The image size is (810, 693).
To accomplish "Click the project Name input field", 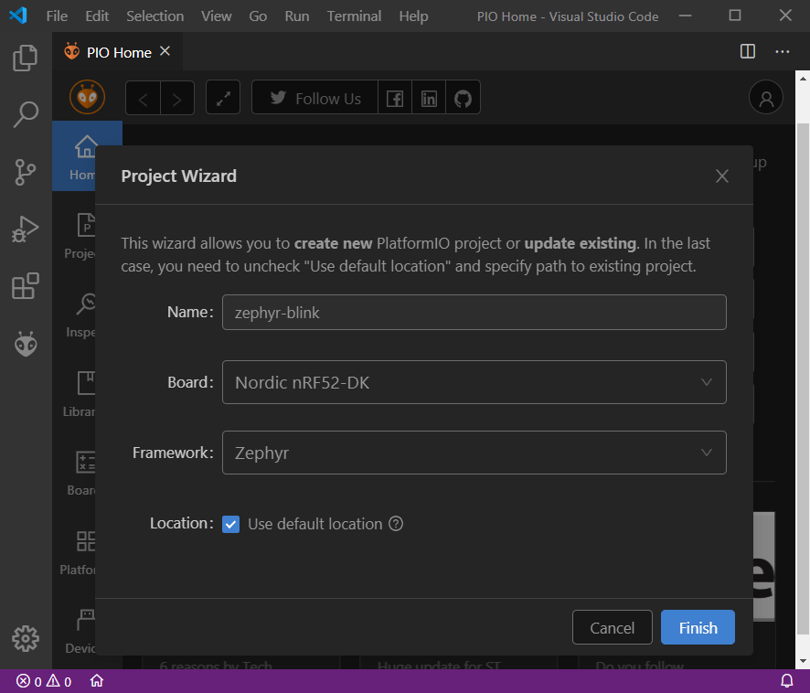I will [x=474, y=312].
